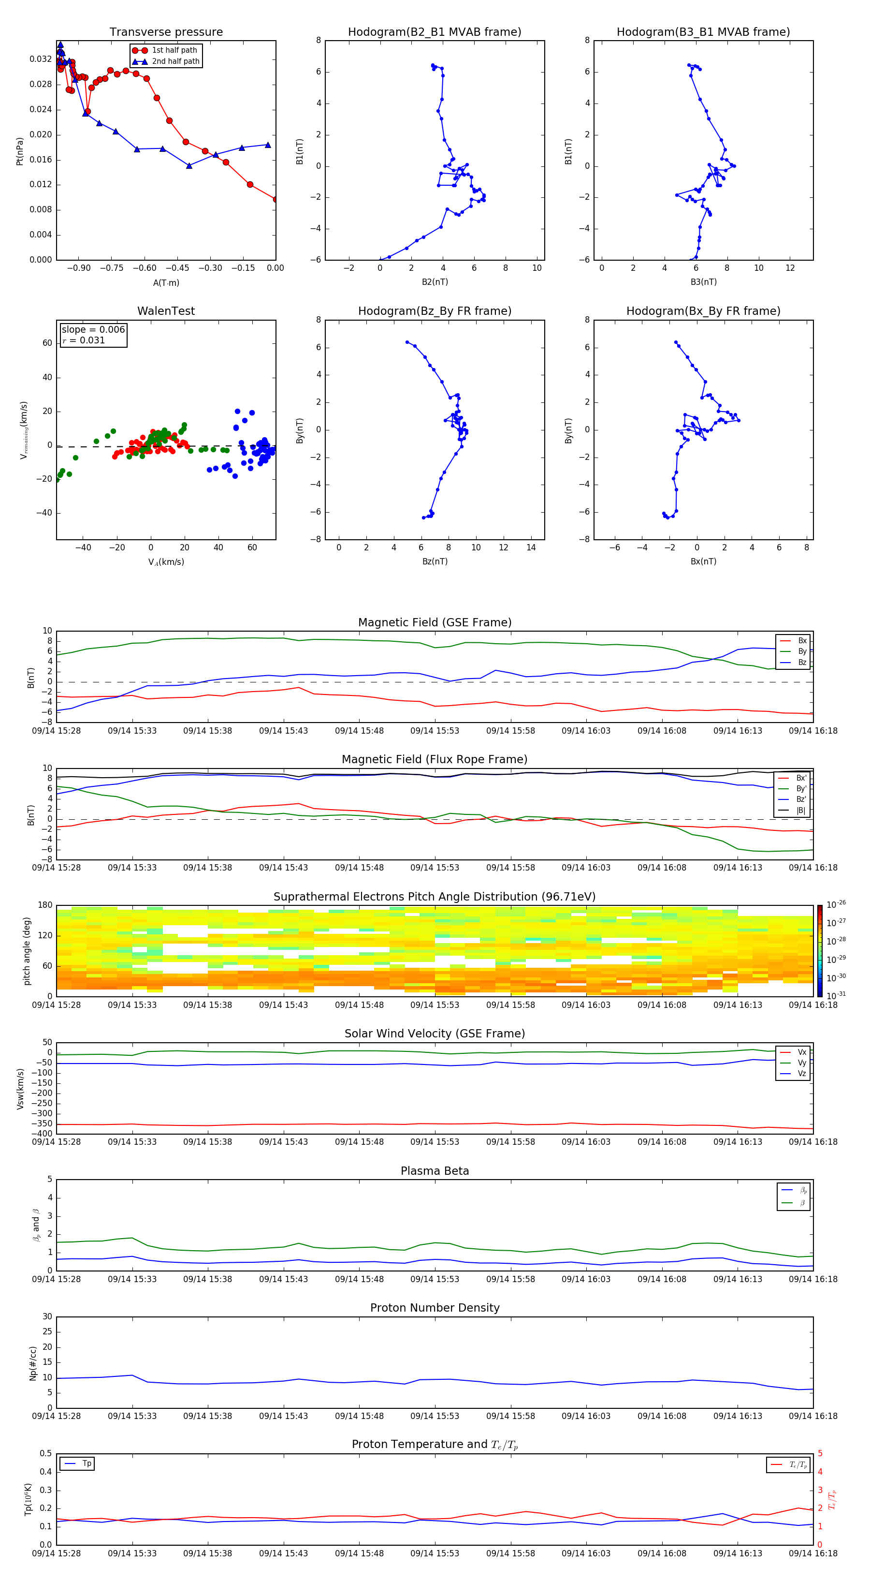Click the 'Te/Tp' legend box

point(788,1464)
